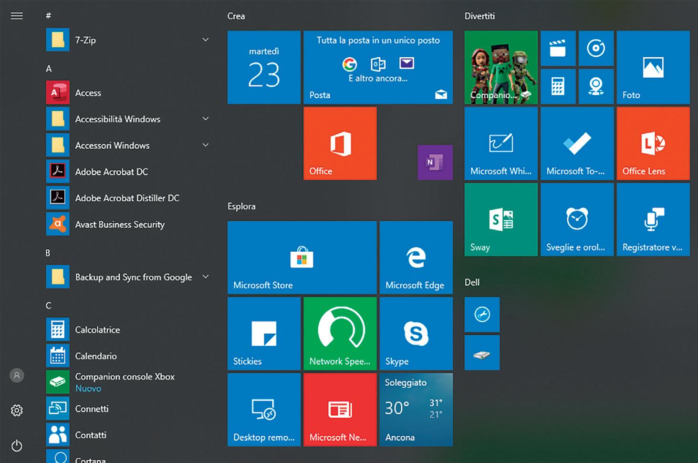Open Sveglie e orologio tile

pyautogui.click(x=577, y=219)
